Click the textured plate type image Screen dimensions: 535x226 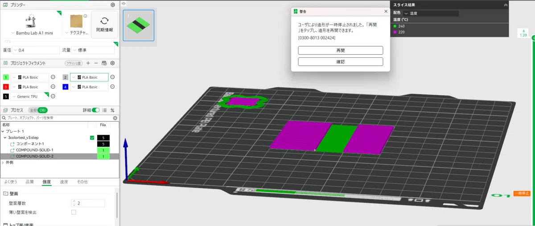[76, 21]
